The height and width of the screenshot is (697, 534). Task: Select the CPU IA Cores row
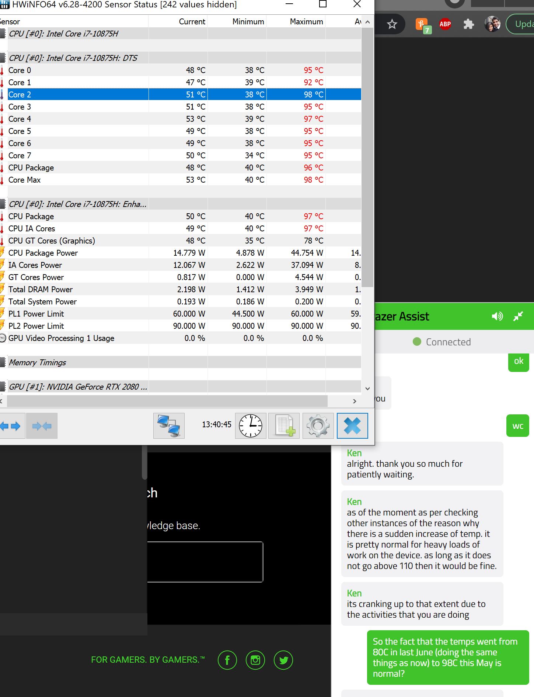[181, 228]
